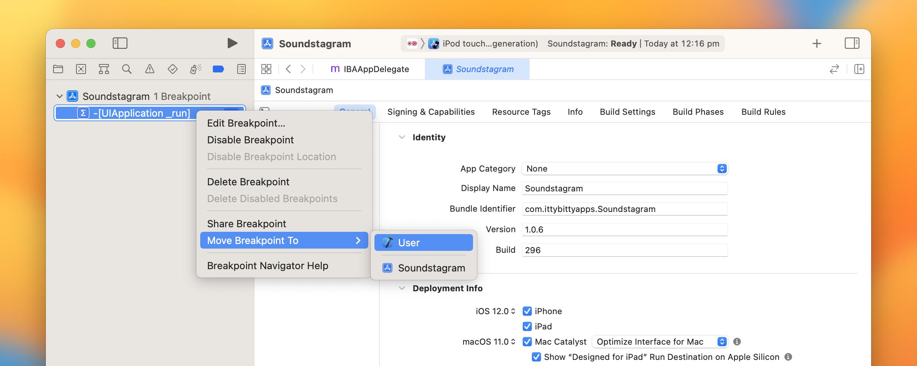Click the Display Name field
This screenshot has width=917, height=366.
tap(625, 188)
